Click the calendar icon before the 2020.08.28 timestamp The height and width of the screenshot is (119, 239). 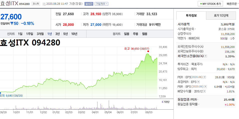(44, 4)
